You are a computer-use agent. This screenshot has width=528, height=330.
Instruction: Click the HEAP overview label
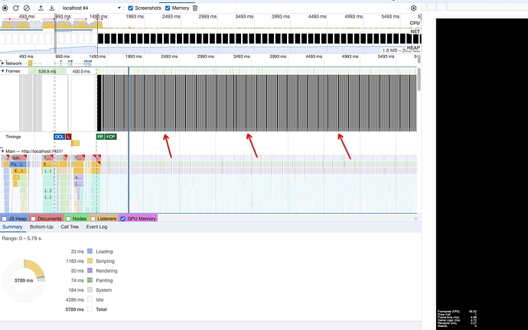point(413,47)
